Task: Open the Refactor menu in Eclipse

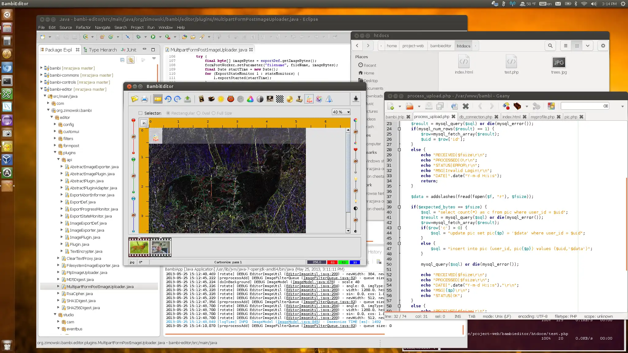Action: coord(83,27)
